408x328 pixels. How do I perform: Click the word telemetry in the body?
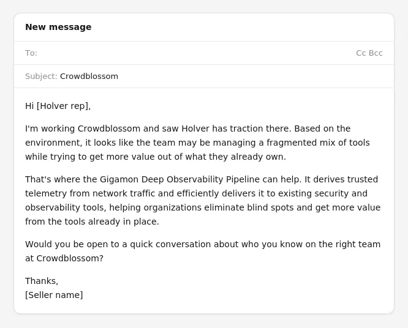(46, 193)
